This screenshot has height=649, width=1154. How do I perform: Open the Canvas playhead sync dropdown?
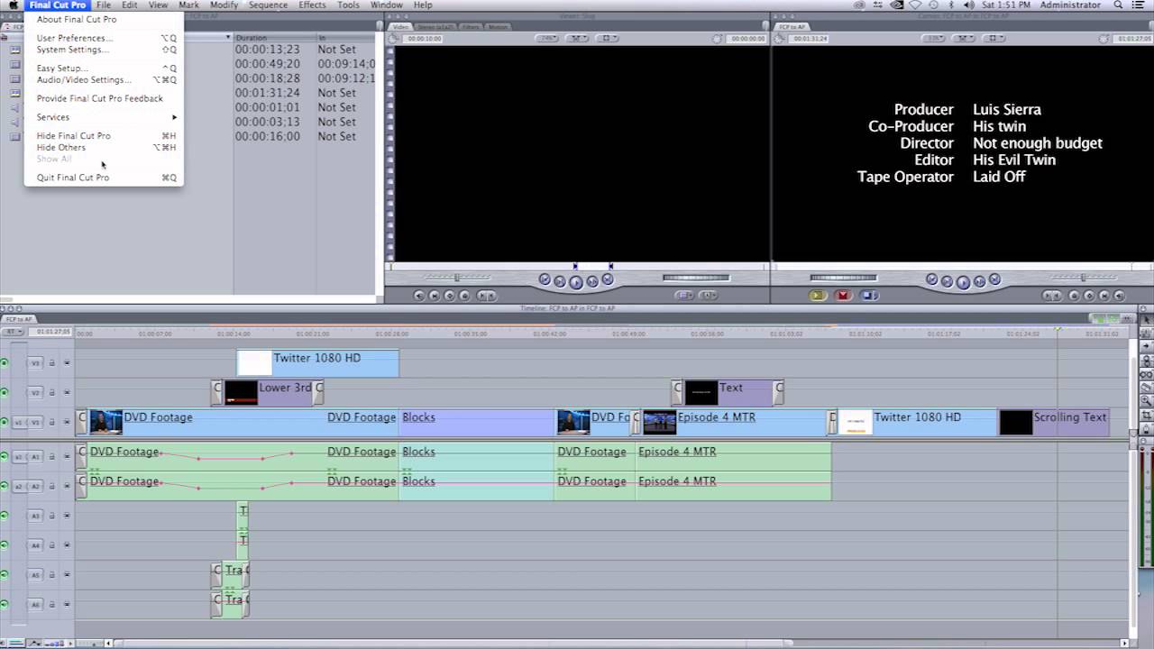tap(964, 39)
